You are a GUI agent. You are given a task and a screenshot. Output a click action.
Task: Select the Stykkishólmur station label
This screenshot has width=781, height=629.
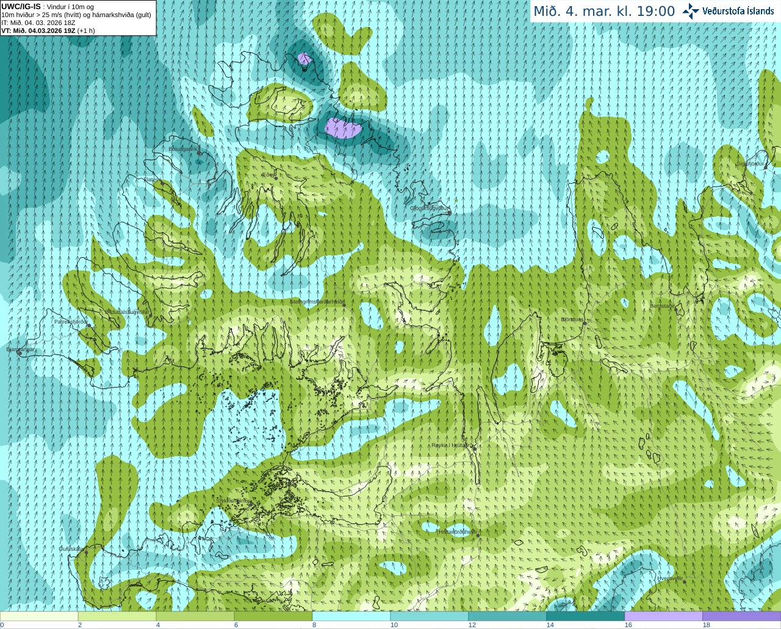(234, 500)
